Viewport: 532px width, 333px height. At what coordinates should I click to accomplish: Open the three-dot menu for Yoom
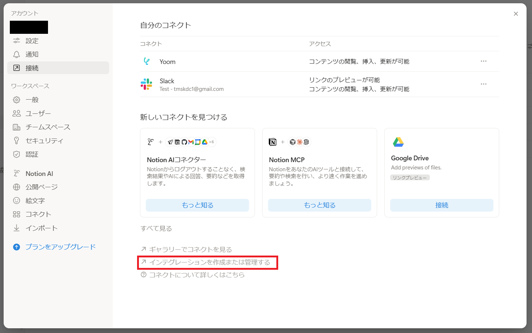pos(484,61)
